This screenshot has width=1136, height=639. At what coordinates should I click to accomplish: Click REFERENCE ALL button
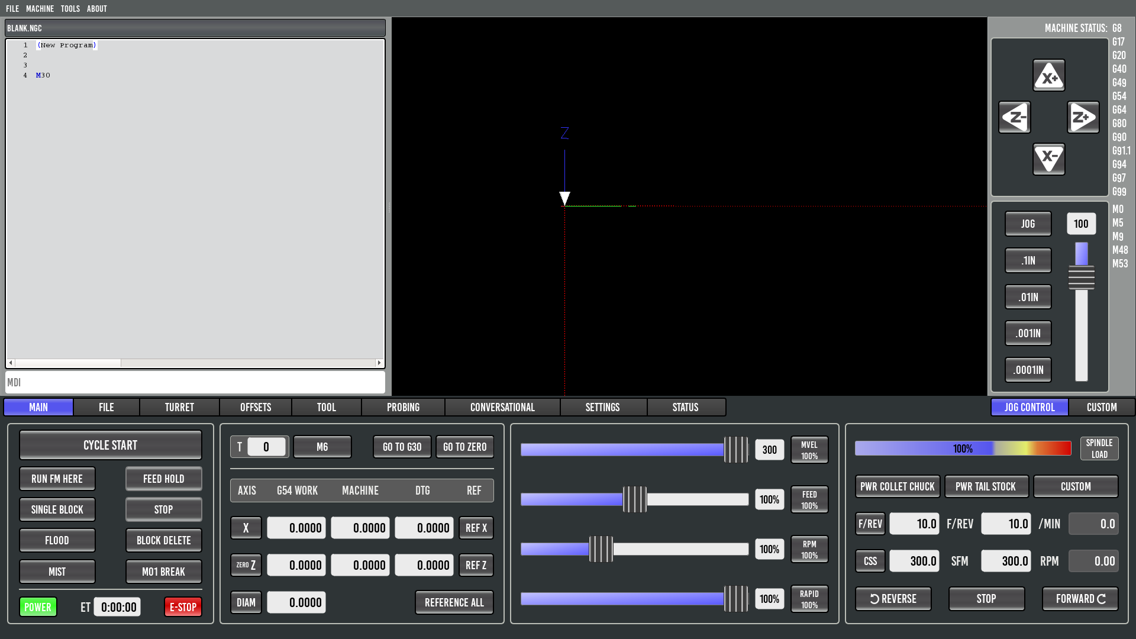tap(454, 602)
